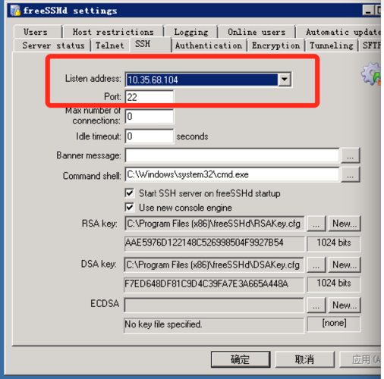Switch to the Authentication tab

209,45
